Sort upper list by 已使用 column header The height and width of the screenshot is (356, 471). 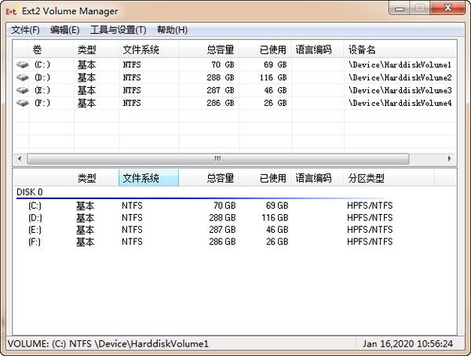click(265, 49)
